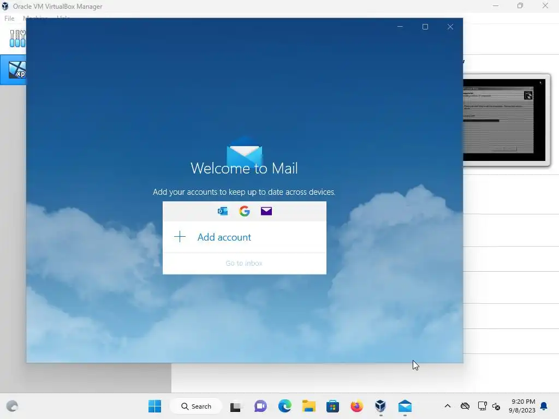559x419 pixels.
Task: Expand hidden system tray icons
Action: click(x=448, y=406)
